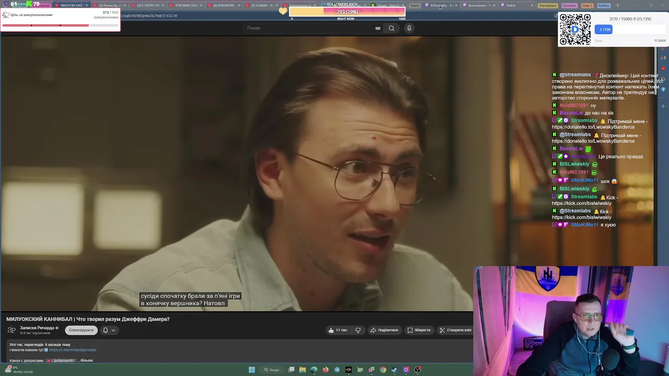Open the Записки Ричарда channel avatar
Screen dimensions: 669x376
click(11, 330)
